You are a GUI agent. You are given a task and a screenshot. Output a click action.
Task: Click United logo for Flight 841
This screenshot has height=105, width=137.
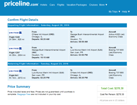[x=15, y=71]
